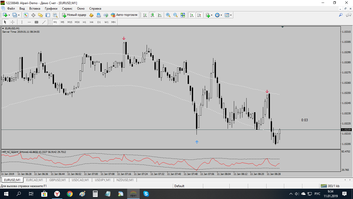Switch chart to candlesticks mode
This screenshot has height=199, width=353.
coord(152,15)
